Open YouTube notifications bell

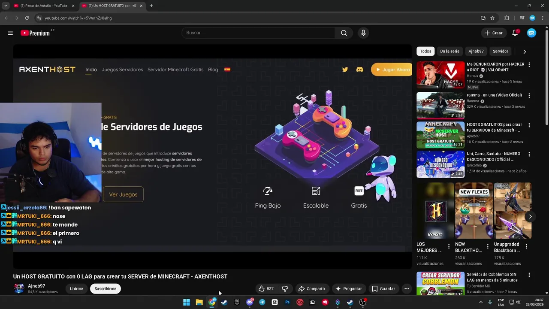tap(515, 33)
